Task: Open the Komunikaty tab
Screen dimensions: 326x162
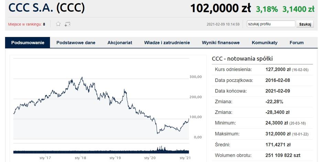Action: pyautogui.click(x=264, y=43)
